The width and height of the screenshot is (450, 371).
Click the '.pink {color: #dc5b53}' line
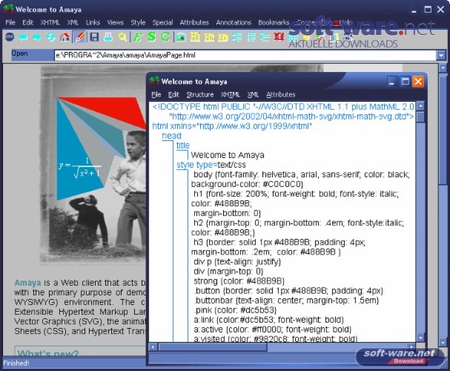coord(235,310)
